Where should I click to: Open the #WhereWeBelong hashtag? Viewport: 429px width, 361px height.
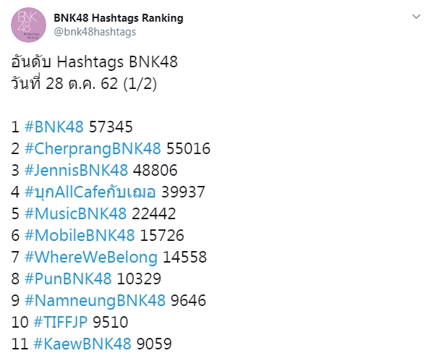(x=91, y=258)
